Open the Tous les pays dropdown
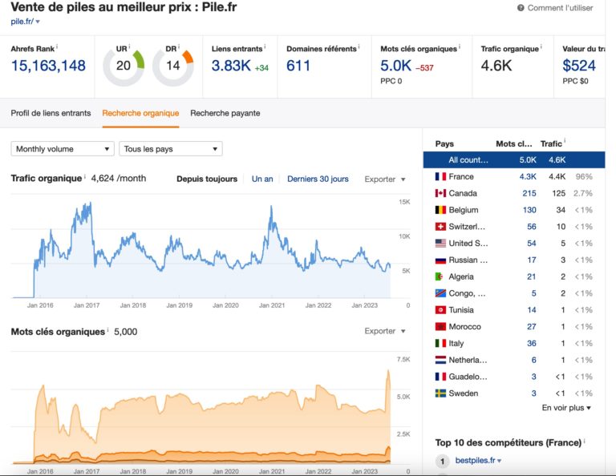The height and width of the screenshot is (476, 616). 171,149
